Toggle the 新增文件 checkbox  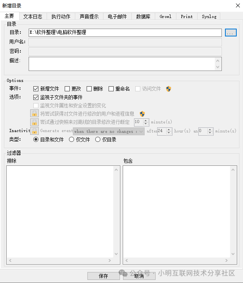[36, 89]
